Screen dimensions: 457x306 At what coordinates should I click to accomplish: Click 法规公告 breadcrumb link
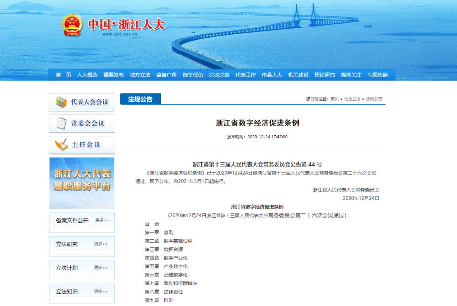pyautogui.click(x=374, y=99)
